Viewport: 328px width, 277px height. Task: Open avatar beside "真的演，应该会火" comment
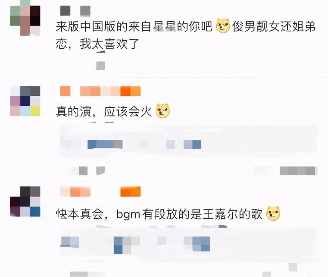[x=25, y=101]
